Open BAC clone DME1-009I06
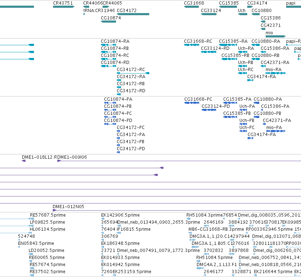Viewport: 301px width, 277px height. [x=179, y=161]
